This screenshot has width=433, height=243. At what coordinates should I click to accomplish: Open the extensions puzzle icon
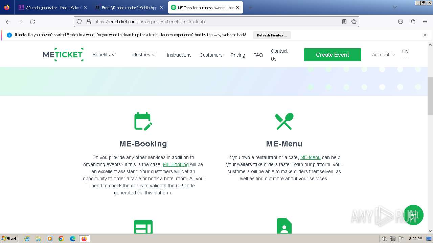coord(413,22)
